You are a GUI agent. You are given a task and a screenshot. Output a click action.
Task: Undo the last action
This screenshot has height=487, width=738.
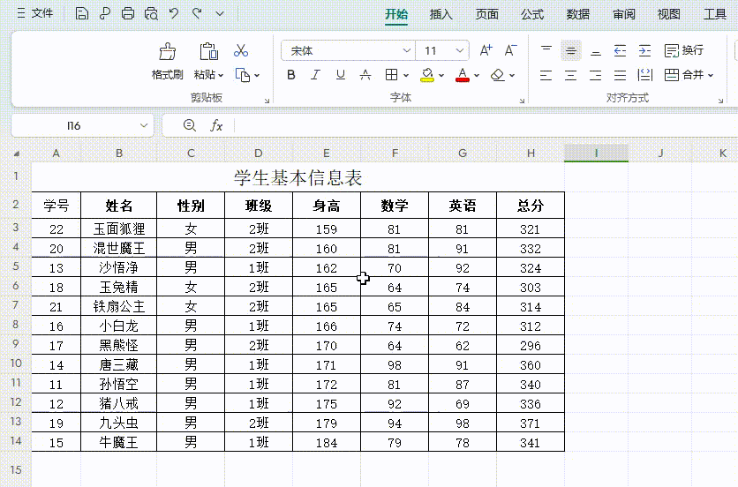[x=174, y=13]
